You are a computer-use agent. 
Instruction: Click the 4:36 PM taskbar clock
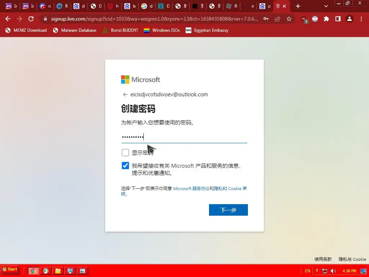[x=349, y=271]
